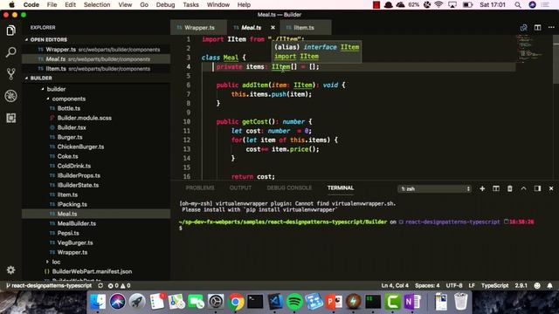The image size is (559, 314).
Task: Create a new terminal with plus icon
Action: pos(482,188)
